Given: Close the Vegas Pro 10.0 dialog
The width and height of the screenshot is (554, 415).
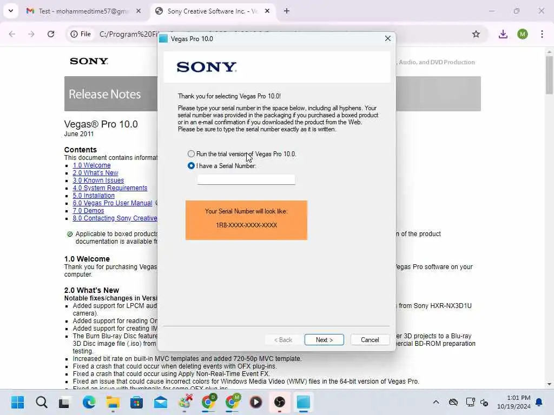Looking at the screenshot, I should point(387,38).
